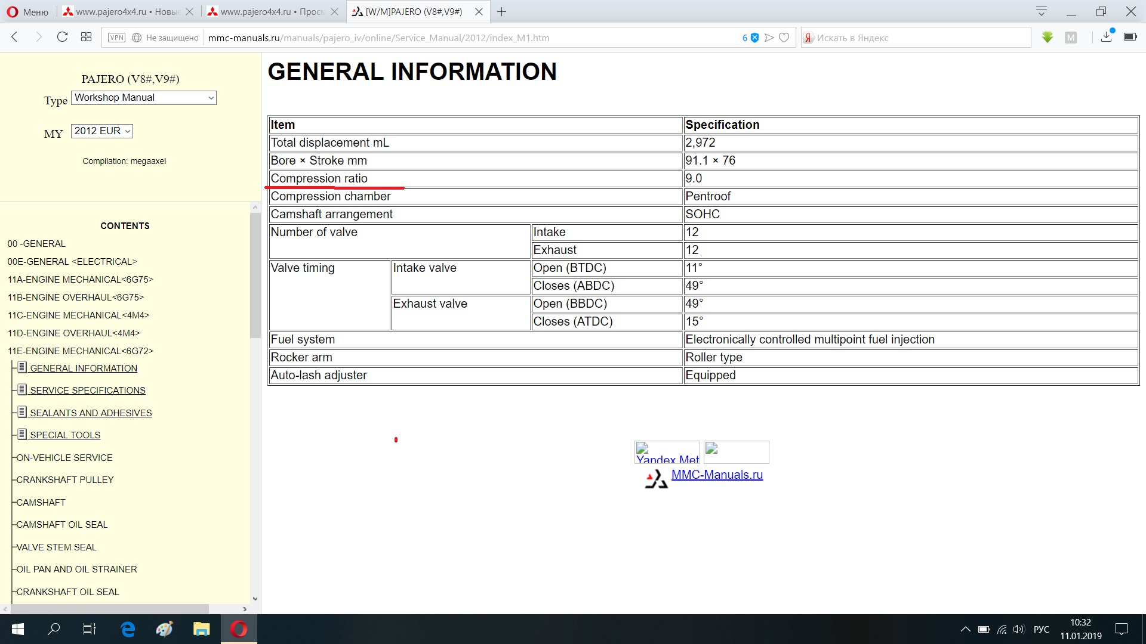1146x644 pixels.
Task: Open the green download arrow extension
Action: 1047,38
